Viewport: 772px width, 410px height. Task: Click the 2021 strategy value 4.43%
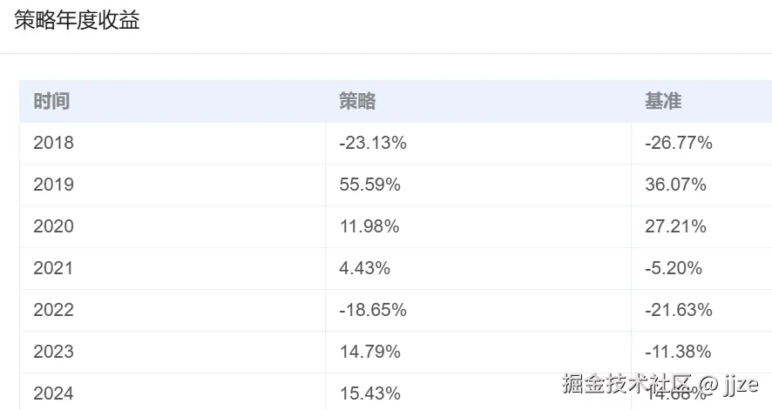pyautogui.click(x=365, y=268)
